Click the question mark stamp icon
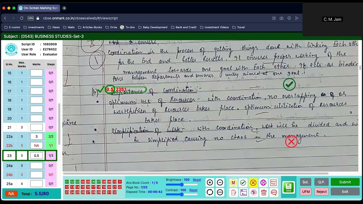The height and width of the screenshot is (204, 363). 254,193
